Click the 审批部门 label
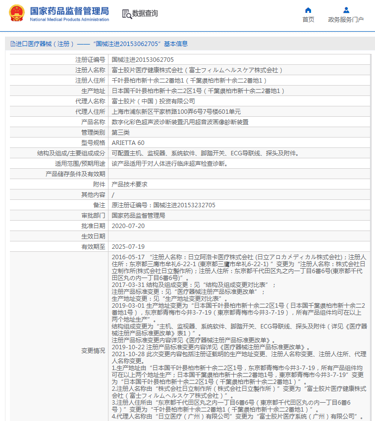This screenshot has width=375, height=421. (x=93, y=216)
